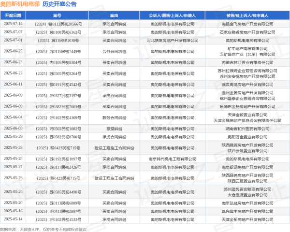Click case number '苏0192民初1097号'
The image size is (290, 232).
[x=58, y=159]
